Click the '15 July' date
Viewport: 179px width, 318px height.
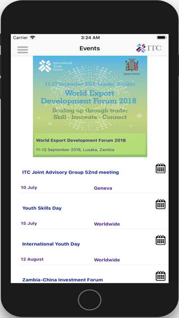[29, 223]
